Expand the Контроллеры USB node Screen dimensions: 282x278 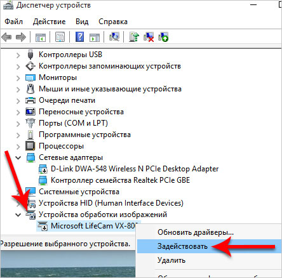click(x=18, y=55)
